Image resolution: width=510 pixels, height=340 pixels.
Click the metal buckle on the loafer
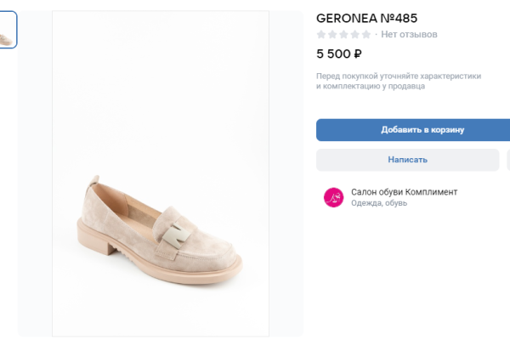(179, 234)
